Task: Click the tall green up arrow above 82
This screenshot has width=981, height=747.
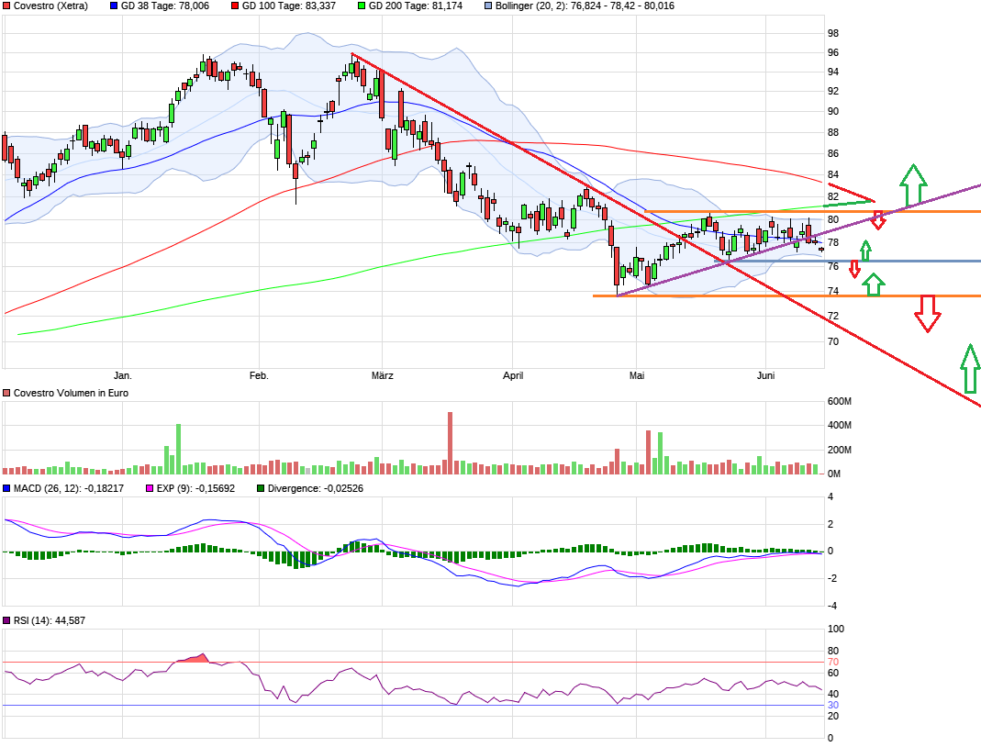Action: 911,185
